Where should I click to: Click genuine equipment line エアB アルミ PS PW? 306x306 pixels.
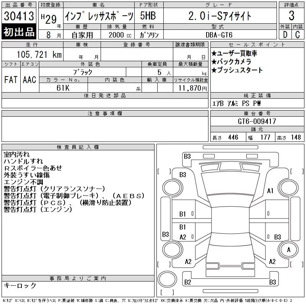(x=236, y=103)
